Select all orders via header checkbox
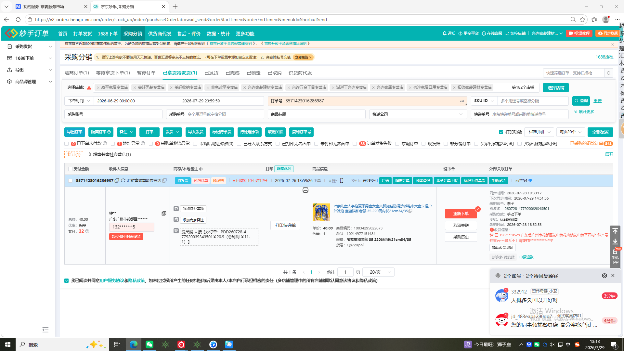This screenshot has height=351, width=624. tap(70, 169)
